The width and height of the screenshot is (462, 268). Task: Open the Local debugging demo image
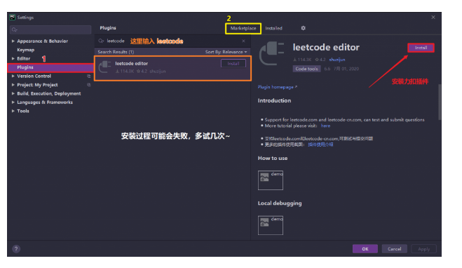click(x=270, y=225)
